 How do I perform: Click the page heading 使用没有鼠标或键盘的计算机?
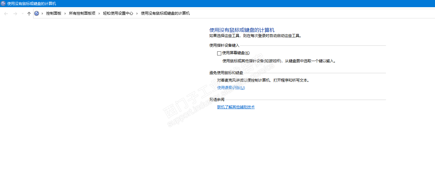coord(242,30)
